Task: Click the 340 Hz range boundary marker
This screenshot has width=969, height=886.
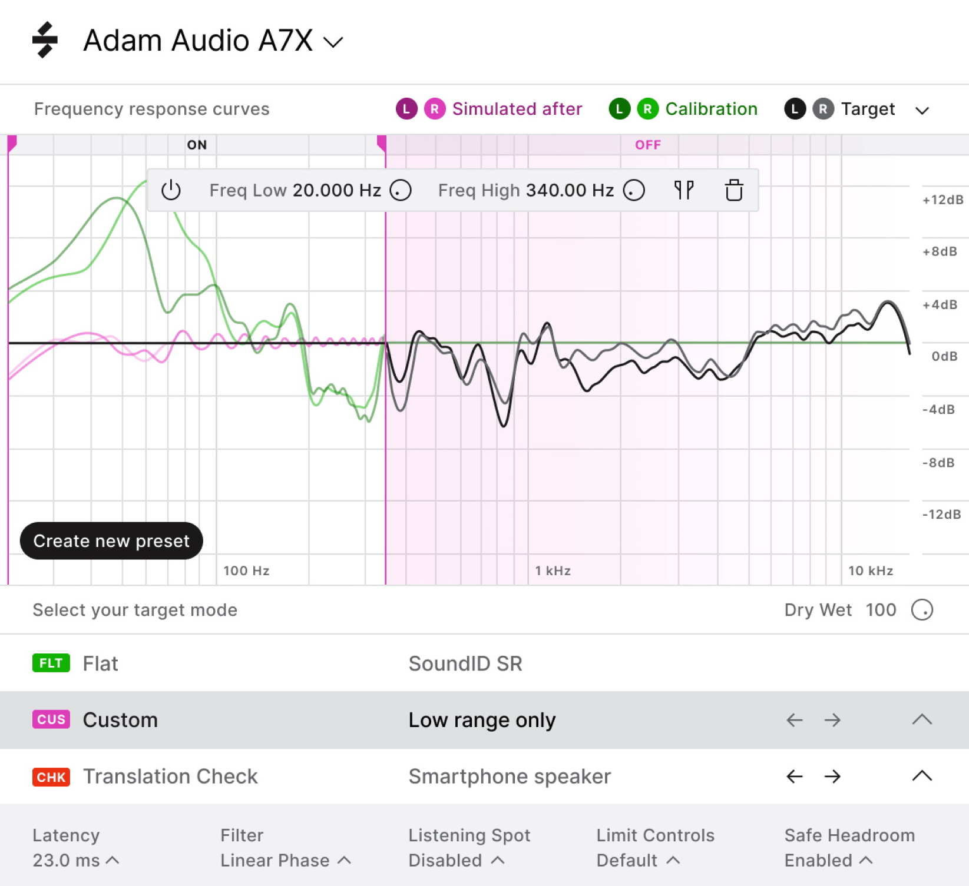Action: (382, 144)
